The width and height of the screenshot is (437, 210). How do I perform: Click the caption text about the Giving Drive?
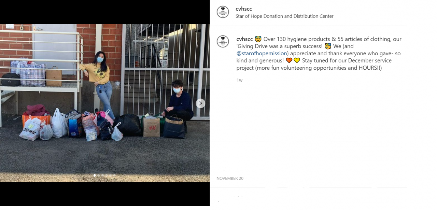(x=319, y=53)
